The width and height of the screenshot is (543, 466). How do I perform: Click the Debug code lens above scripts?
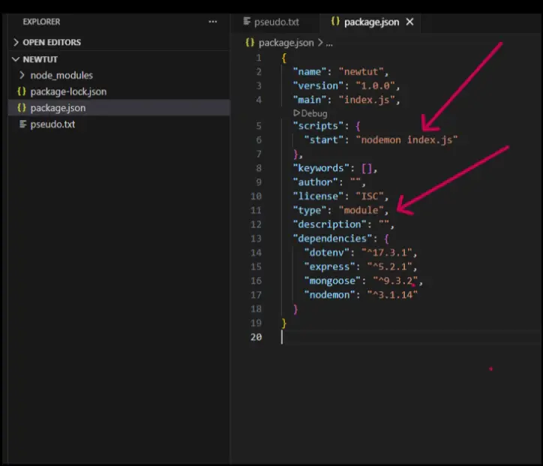(310, 113)
